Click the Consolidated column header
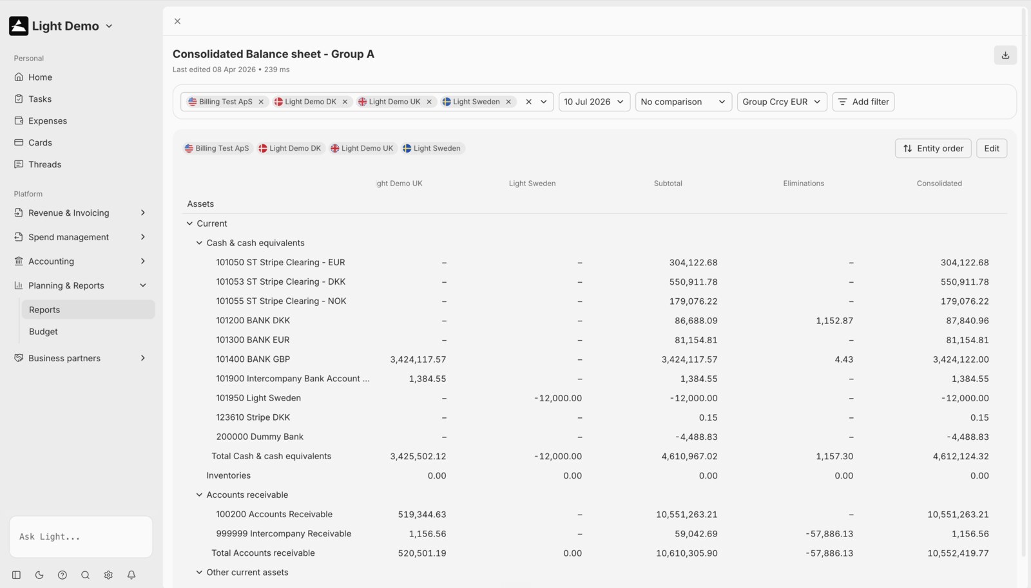Image resolution: width=1031 pixels, height=588 pixels. point(939,184)
